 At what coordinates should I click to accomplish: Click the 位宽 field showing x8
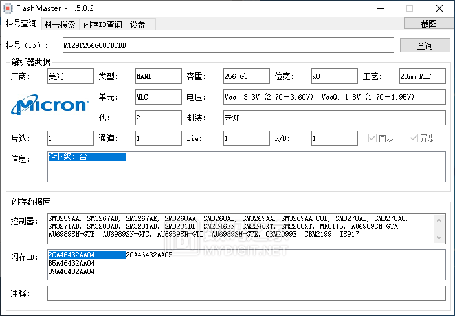click(334, 76)
